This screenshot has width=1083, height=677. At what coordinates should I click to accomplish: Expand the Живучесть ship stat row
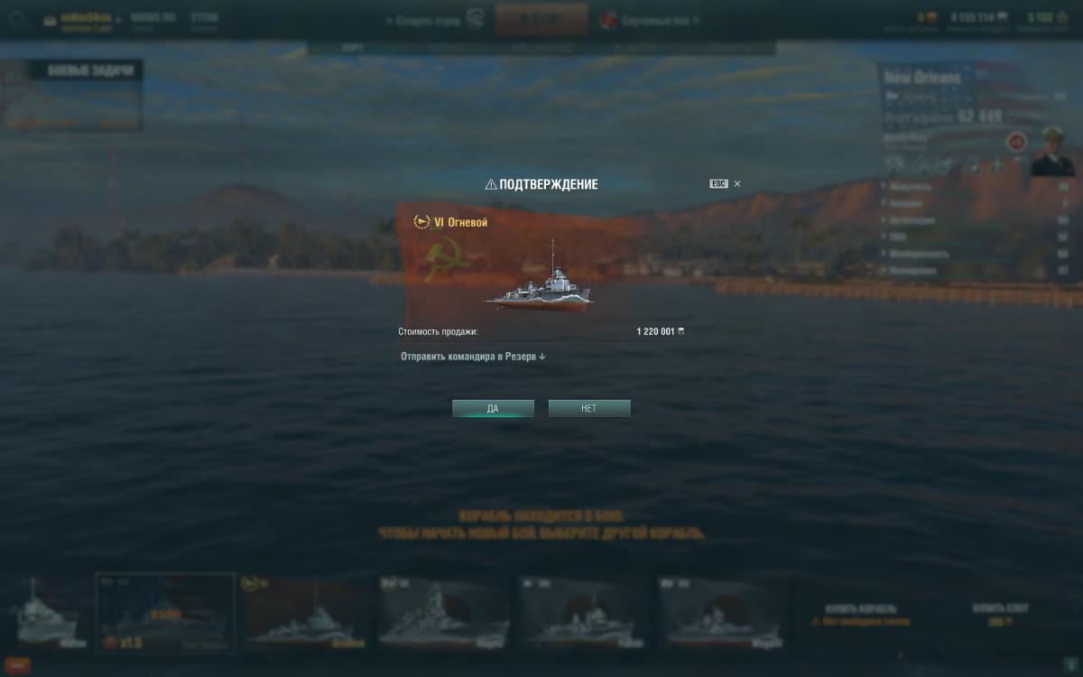tap(962, 186)
